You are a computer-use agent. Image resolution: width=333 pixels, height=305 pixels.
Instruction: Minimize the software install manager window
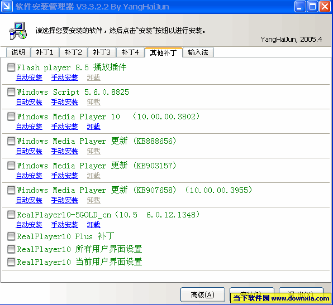click(299, 7)
